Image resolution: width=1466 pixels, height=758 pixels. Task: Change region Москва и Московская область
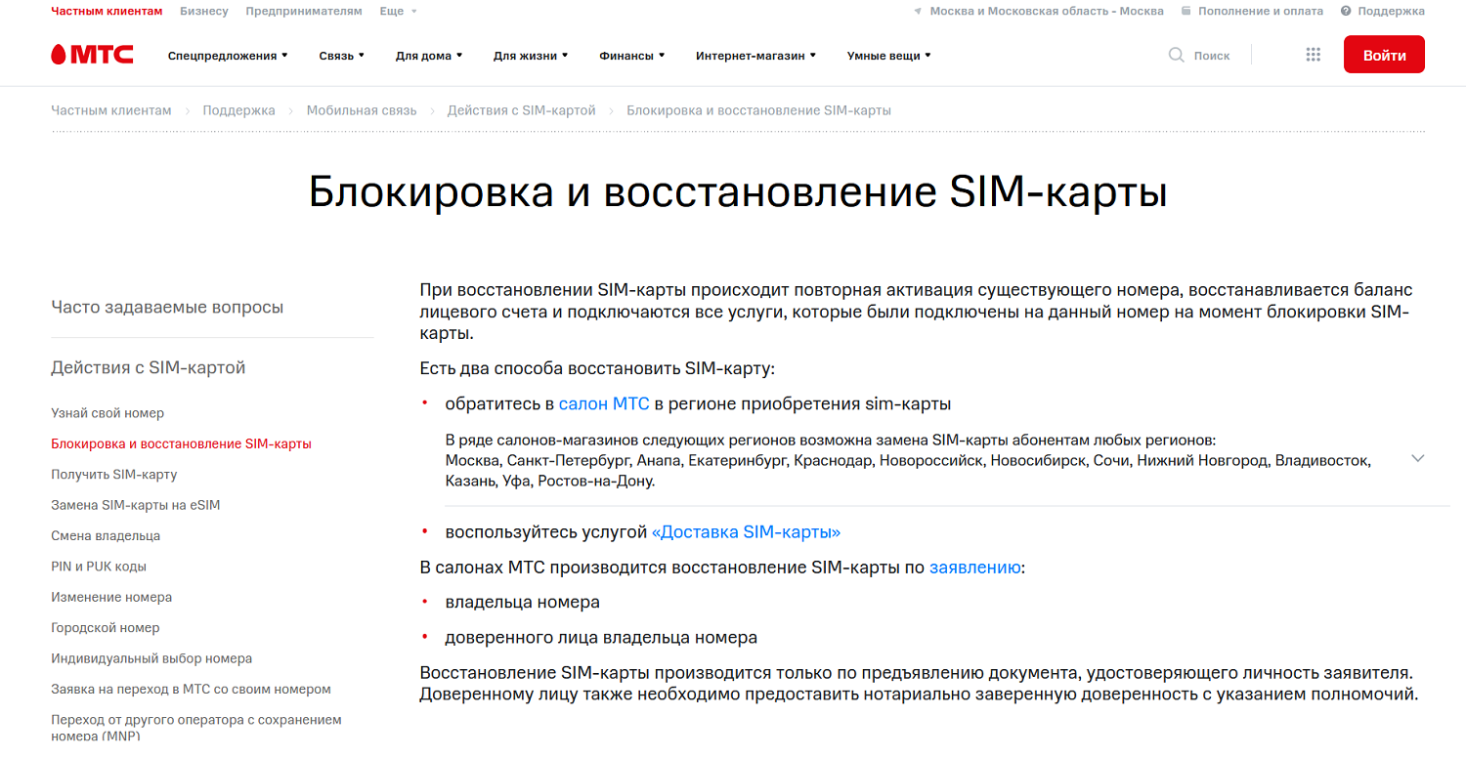1047,12
